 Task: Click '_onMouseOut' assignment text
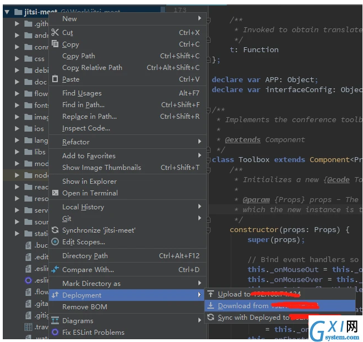pos(294,269)
